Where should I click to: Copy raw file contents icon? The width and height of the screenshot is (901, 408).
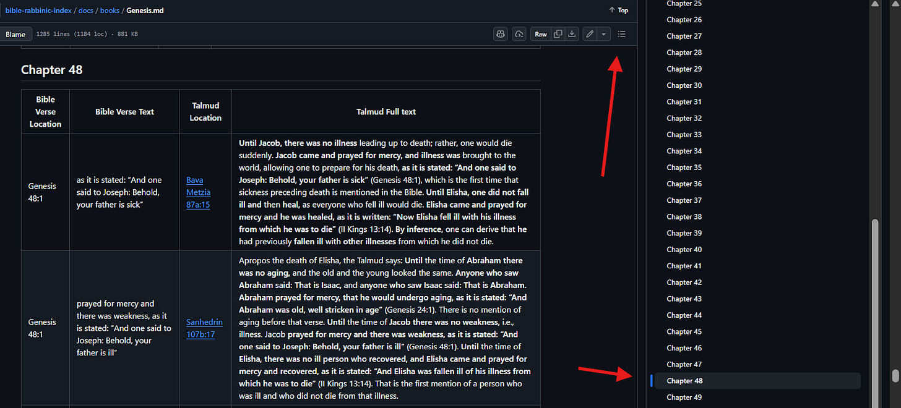558,34
